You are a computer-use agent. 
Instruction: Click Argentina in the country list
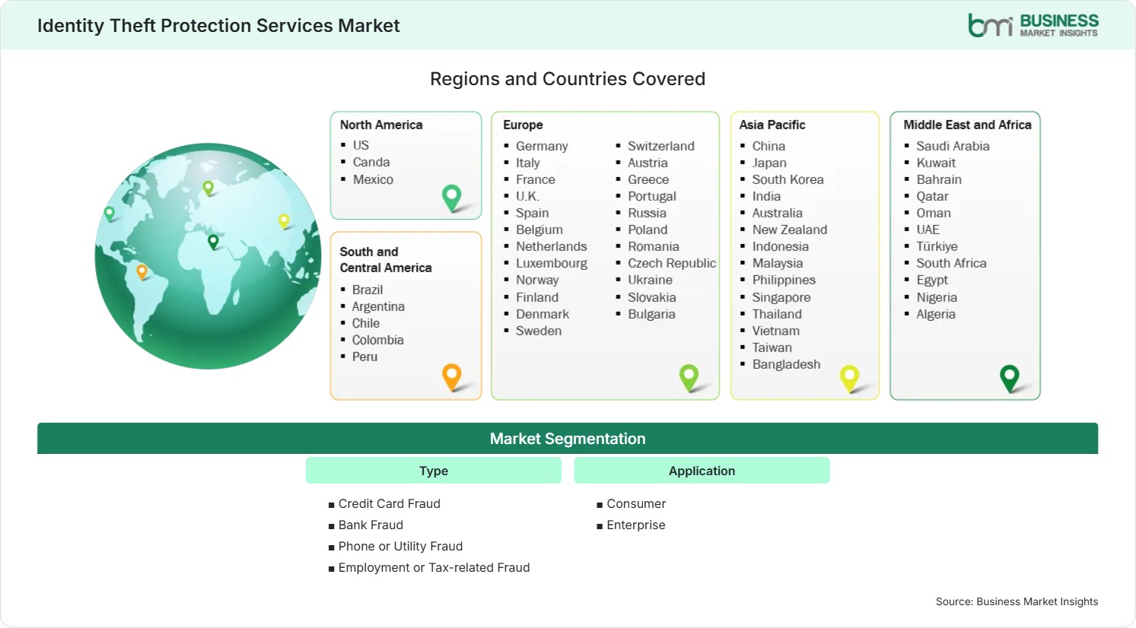378,306
